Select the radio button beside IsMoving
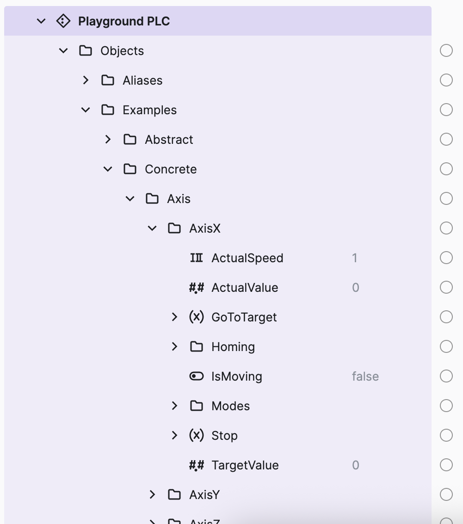 pos(446,376)
